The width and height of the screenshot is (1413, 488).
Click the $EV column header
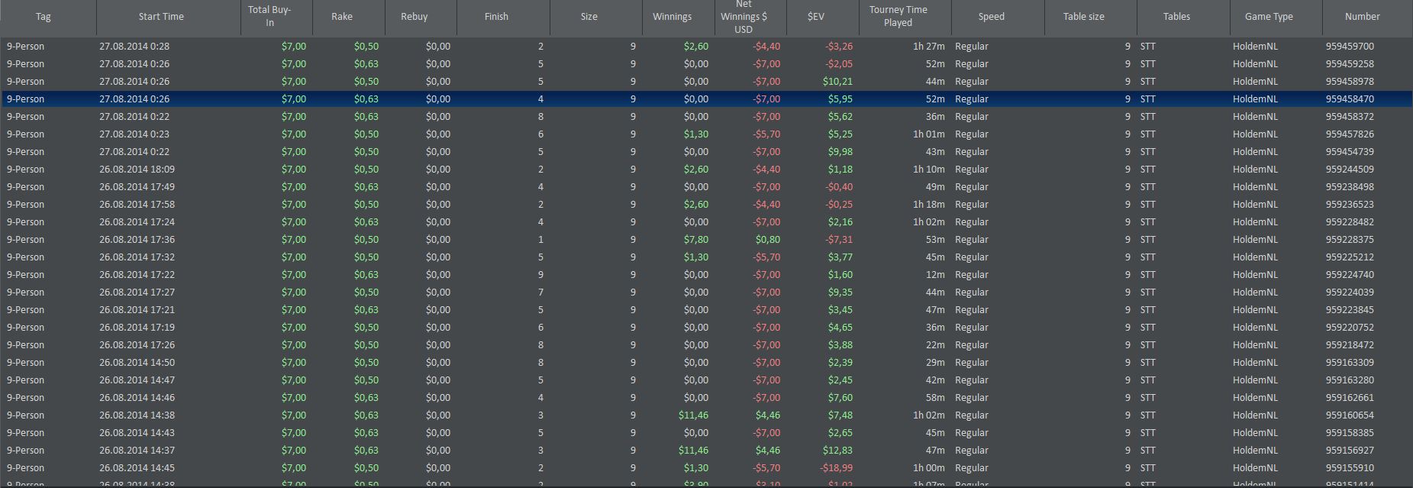pyautogui.click(x=816, y=17)
